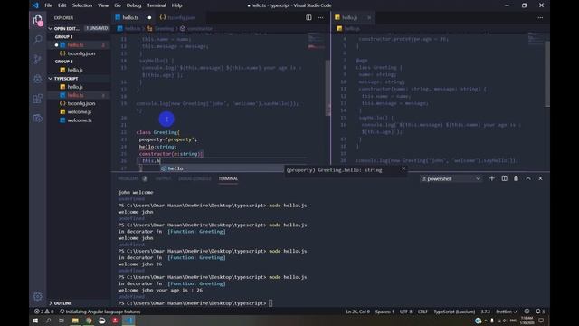
Task: Change the file encoding UTF-8
Action: coord(405,312)
